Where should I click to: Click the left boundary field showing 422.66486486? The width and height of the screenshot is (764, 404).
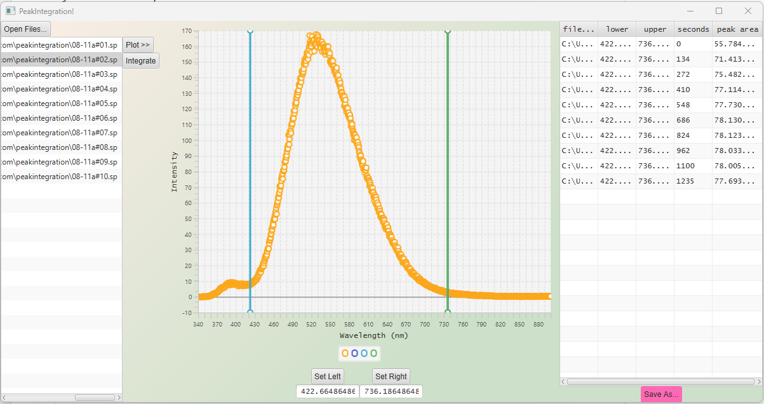pyautogui.click(x=328, y=391)
